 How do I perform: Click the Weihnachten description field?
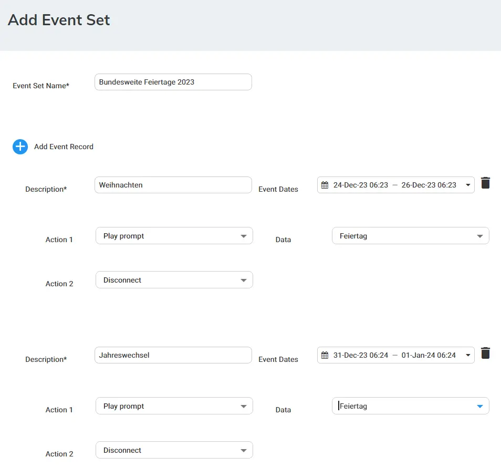coord(173,185)
